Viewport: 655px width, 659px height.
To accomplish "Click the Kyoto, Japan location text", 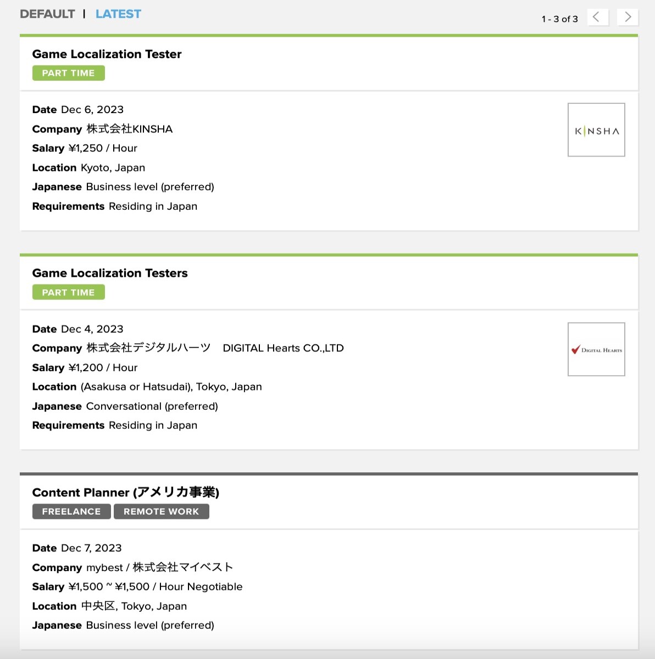I will 113,167.
